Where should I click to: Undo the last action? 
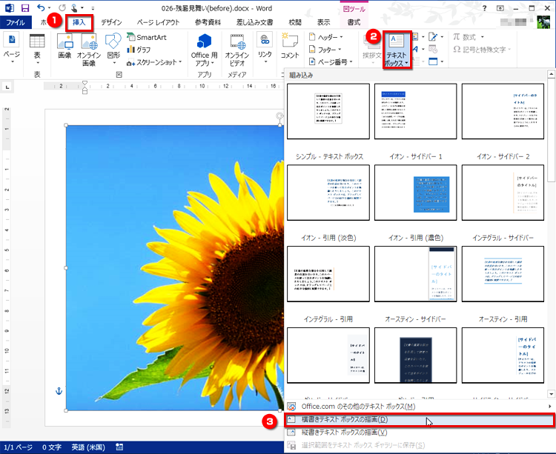[x=41, y=8]
